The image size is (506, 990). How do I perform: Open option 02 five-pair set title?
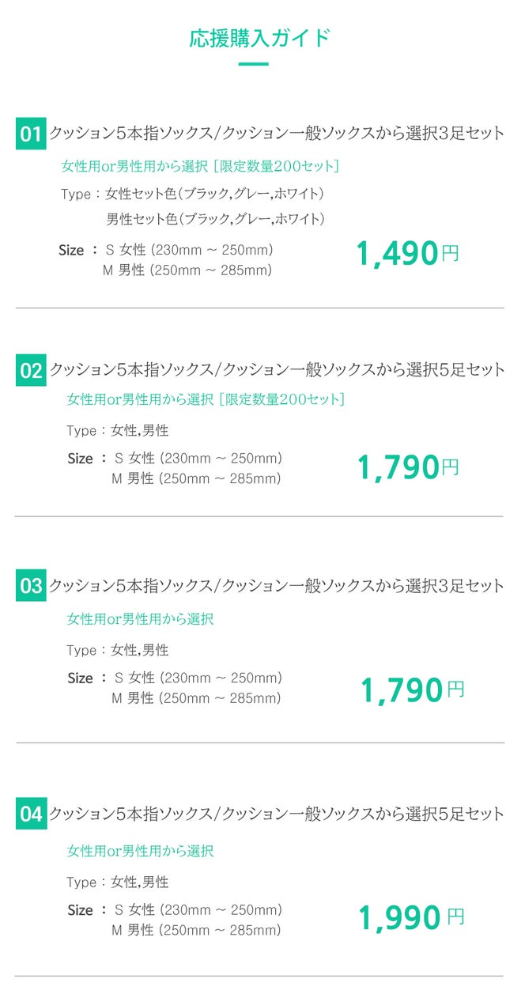click(x=277, y=369)
